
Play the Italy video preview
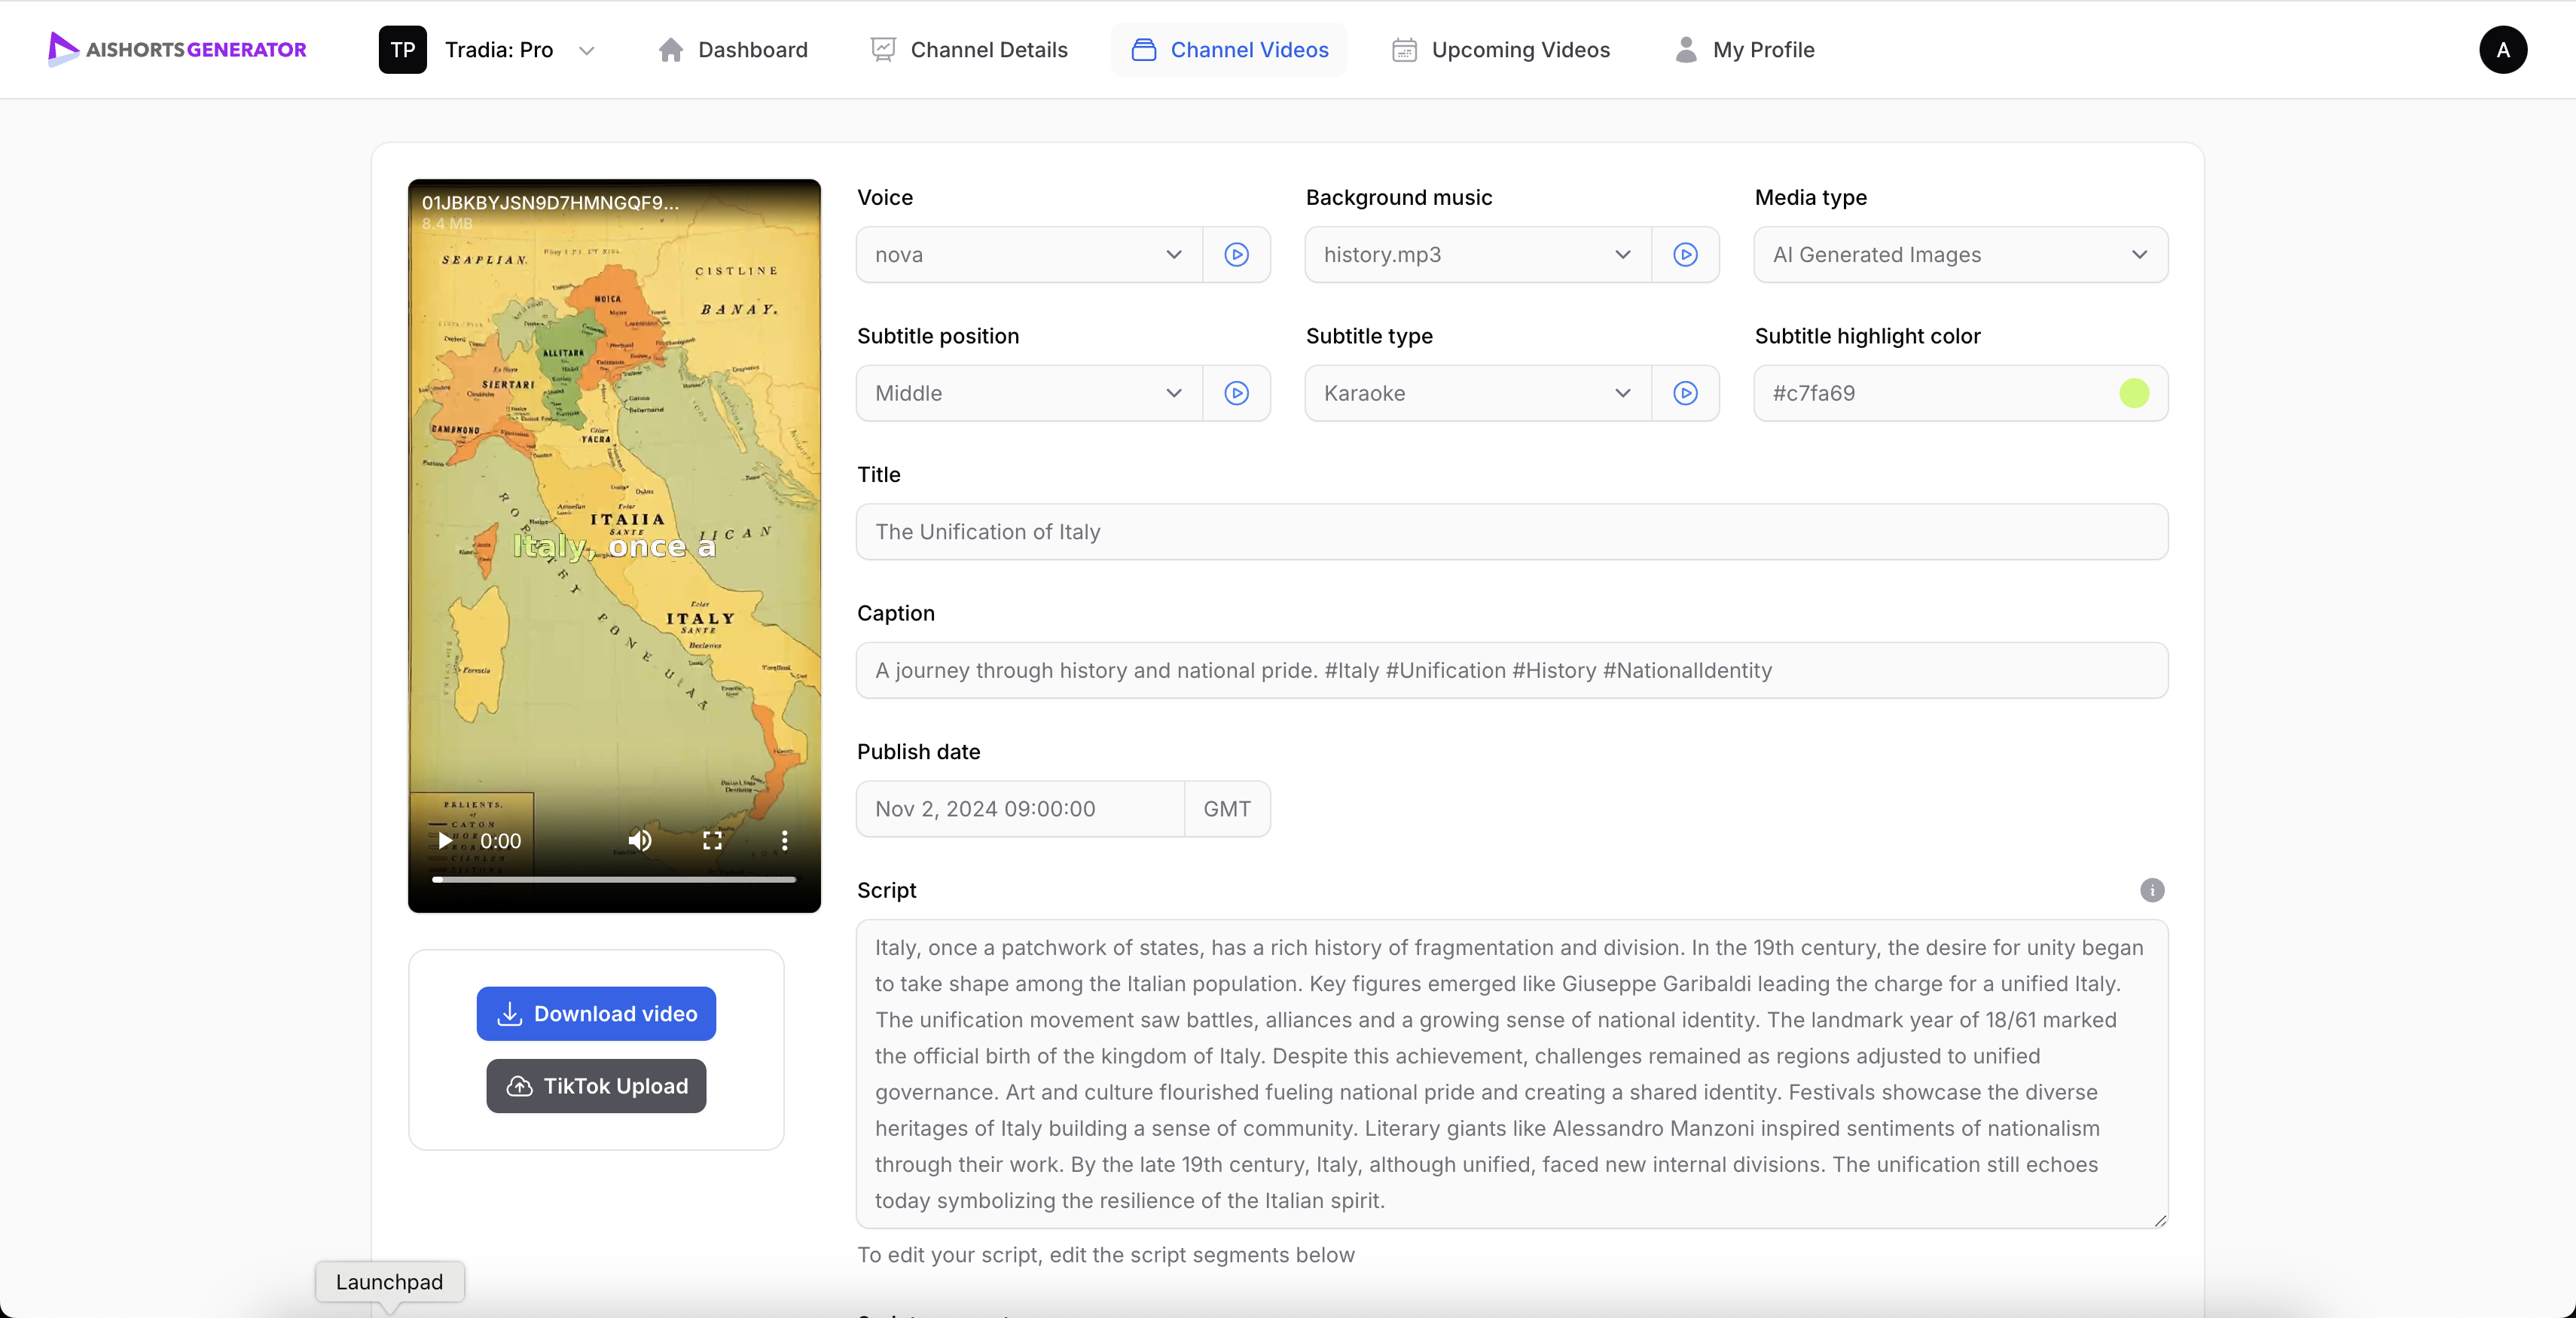[444, 841]
